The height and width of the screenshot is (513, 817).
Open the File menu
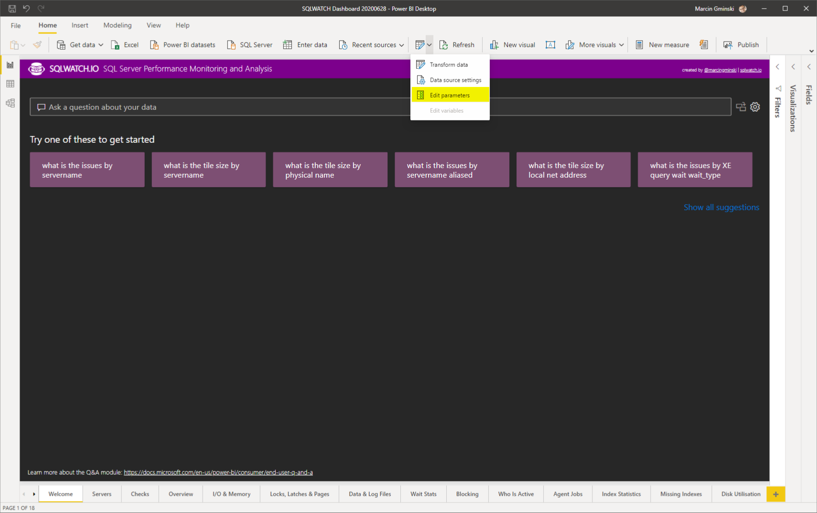(16, 25)
